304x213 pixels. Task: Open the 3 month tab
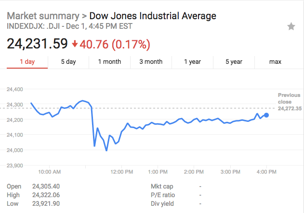151,61
